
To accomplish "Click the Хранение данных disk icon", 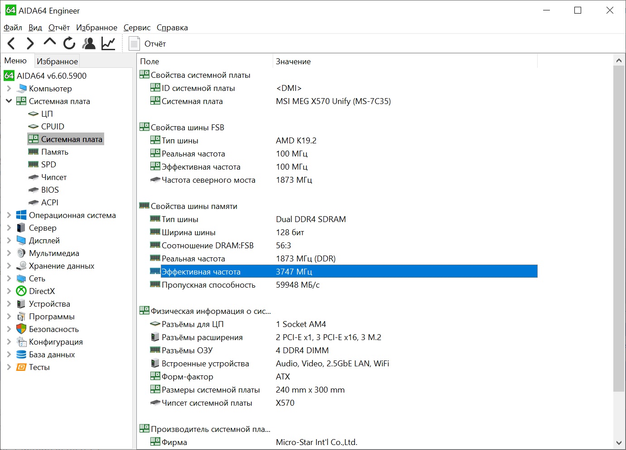I will [x=21, y=266].
